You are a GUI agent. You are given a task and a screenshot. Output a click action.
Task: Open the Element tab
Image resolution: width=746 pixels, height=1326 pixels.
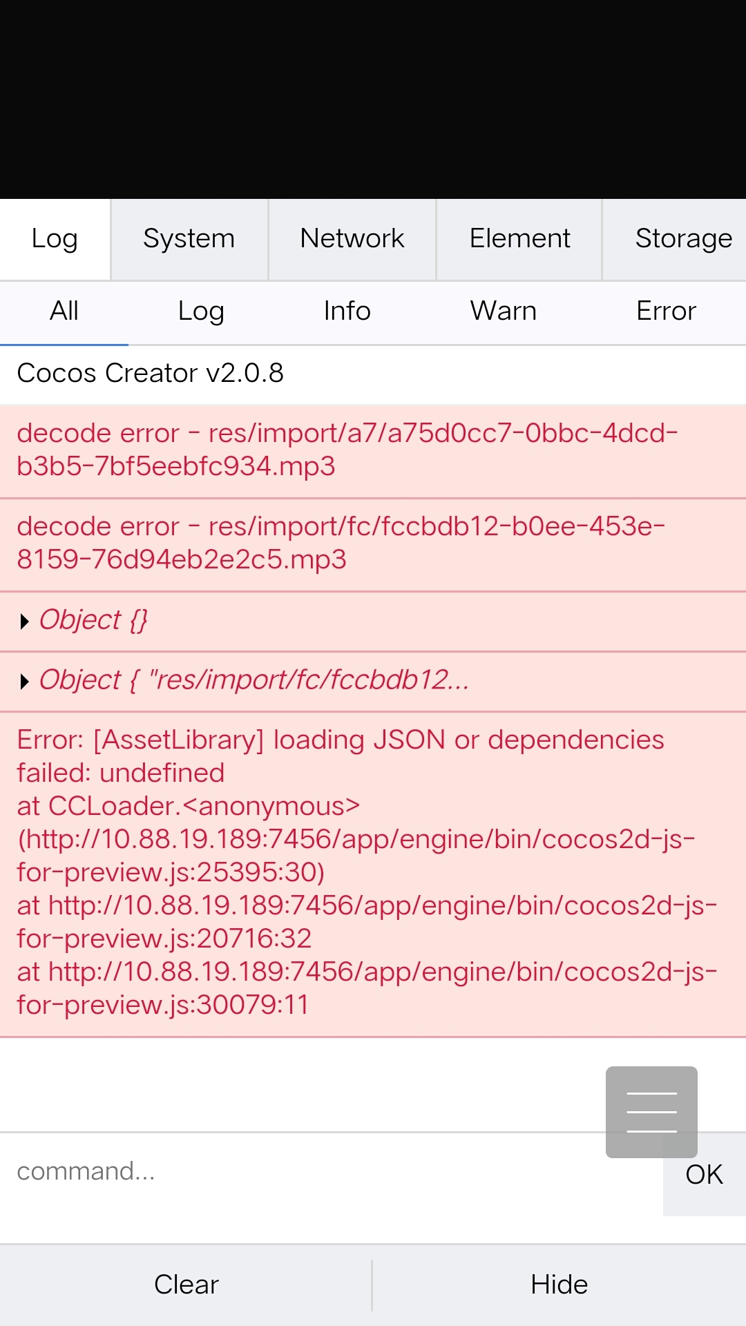point(519,239)
